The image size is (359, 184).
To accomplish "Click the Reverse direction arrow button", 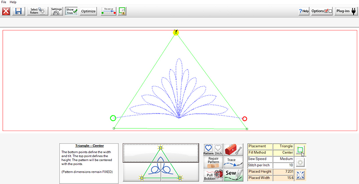I will point(109,11).
